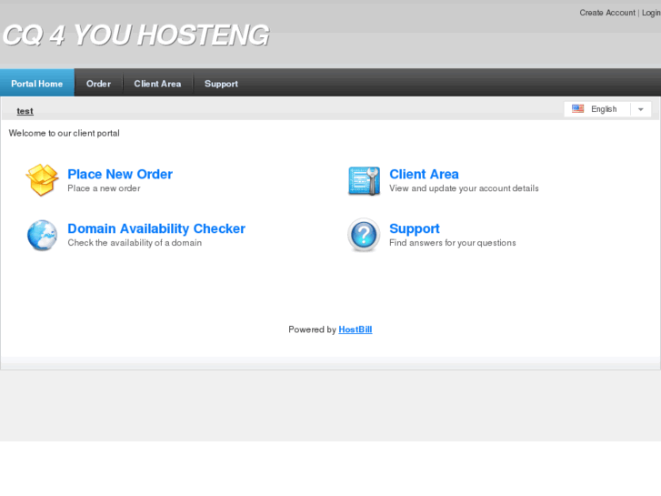
Task: Open the Domain Availability Checker link
Action: tap(156, 228)
